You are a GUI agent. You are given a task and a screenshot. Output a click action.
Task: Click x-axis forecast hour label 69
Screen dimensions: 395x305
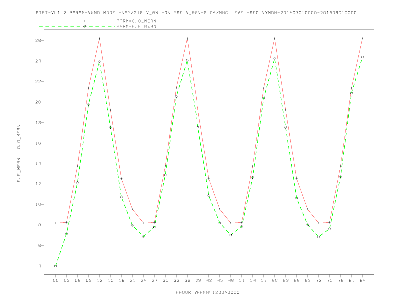308,280
